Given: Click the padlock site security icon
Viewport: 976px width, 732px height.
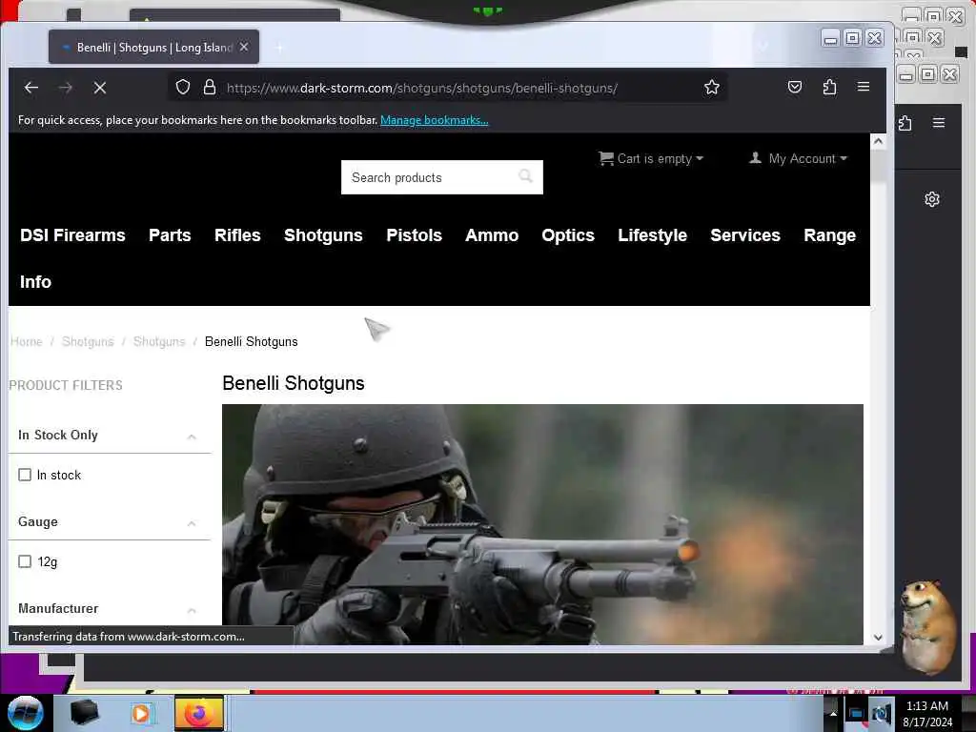Looking at the screenshot, I should [x=210, y=87].
